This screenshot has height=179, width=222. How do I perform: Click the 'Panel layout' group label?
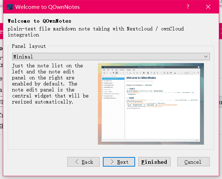click(29, 46)
